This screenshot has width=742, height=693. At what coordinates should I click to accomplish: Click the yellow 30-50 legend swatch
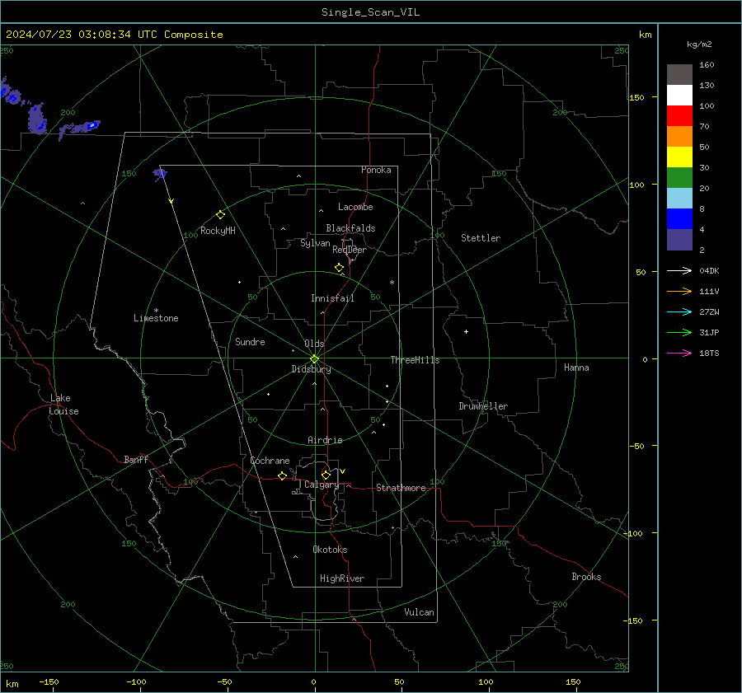click(x=679, y=157)
